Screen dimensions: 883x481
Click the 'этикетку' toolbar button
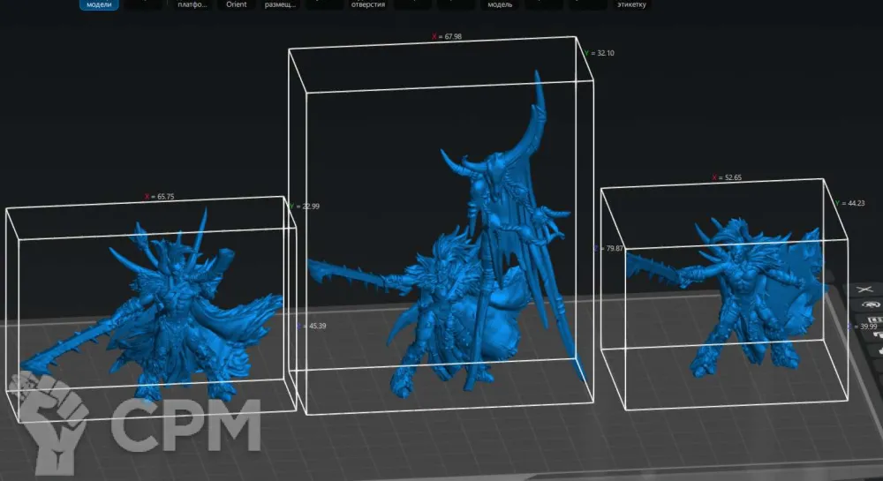pyautogui.click(x=632, y=4)
